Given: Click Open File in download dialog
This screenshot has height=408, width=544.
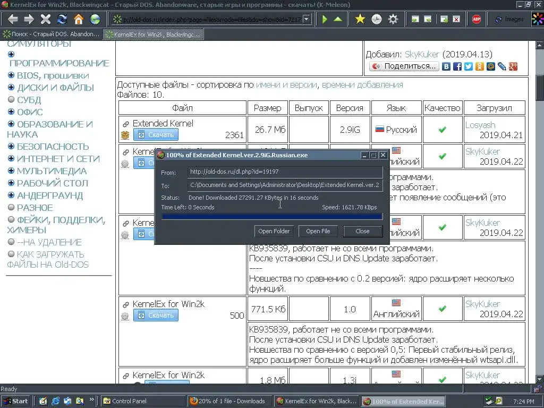Looking at the screenshot, I should pos(318,231).
